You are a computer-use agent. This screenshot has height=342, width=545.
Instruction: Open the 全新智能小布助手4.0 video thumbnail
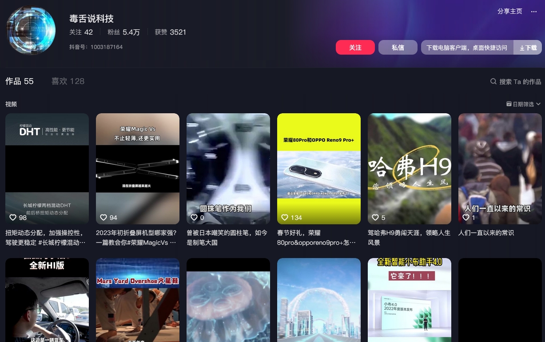[x=410, y=300]
